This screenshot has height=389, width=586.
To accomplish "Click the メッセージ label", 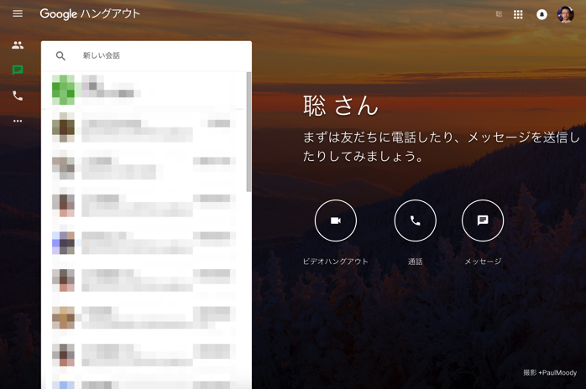I will (x=483, y=262).
